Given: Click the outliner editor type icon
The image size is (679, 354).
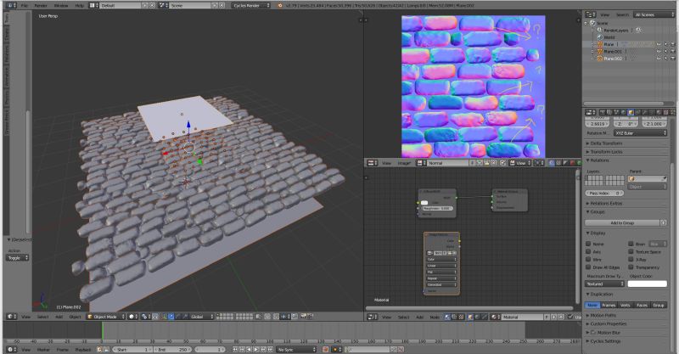Looking at the screenshot, I should [x=591, y=14].
